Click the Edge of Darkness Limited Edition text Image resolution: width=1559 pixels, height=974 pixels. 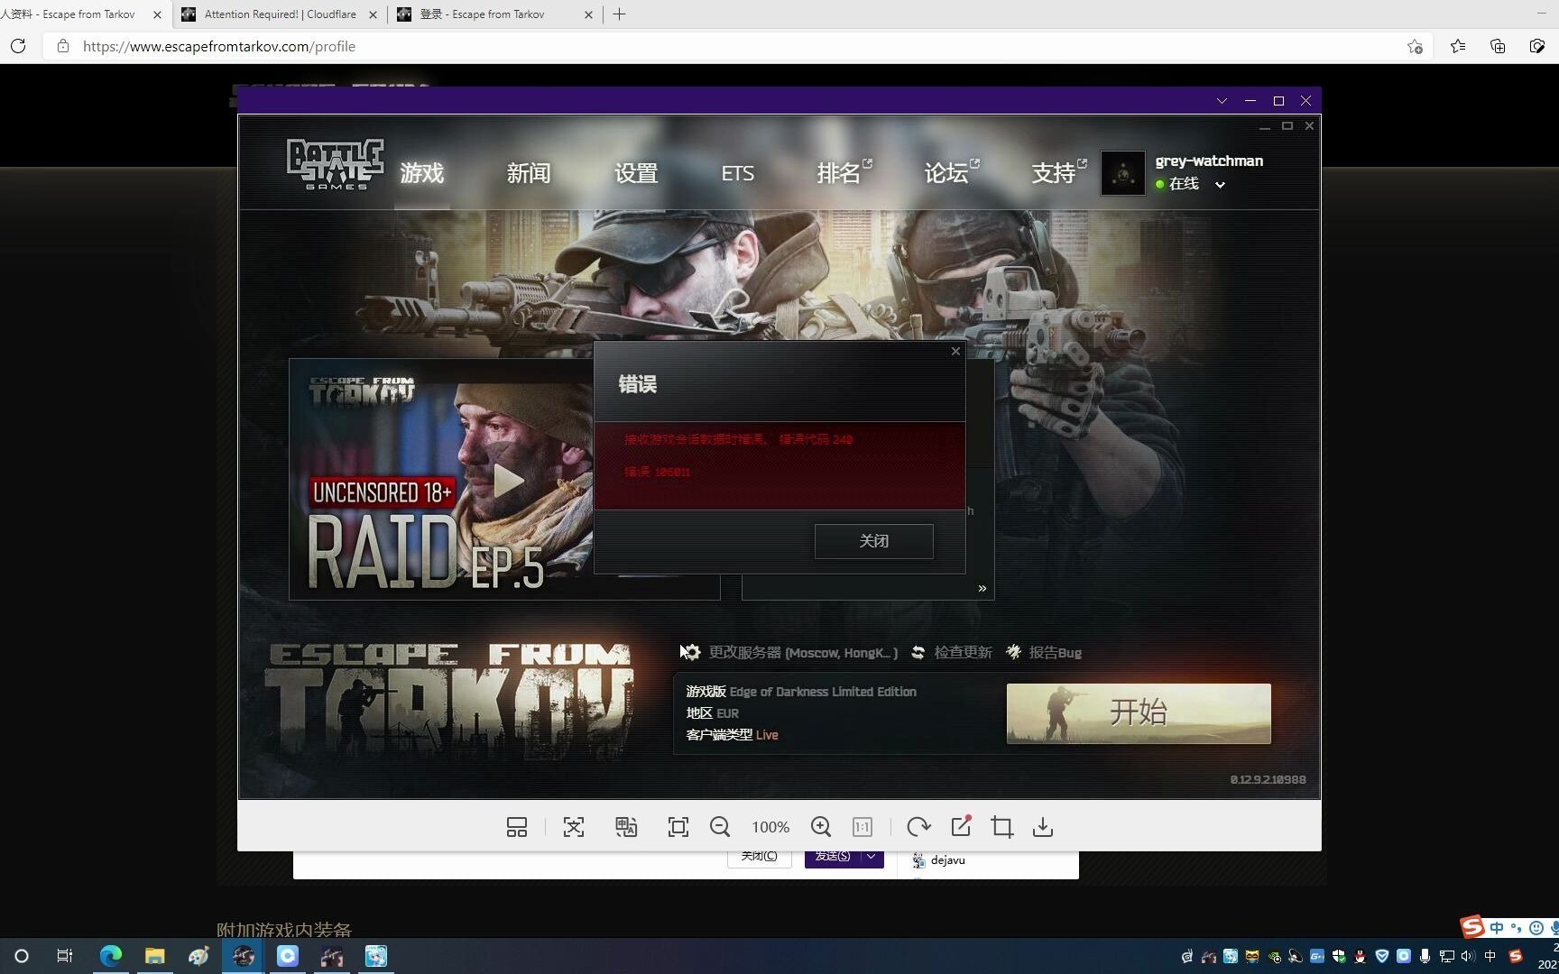823,692
